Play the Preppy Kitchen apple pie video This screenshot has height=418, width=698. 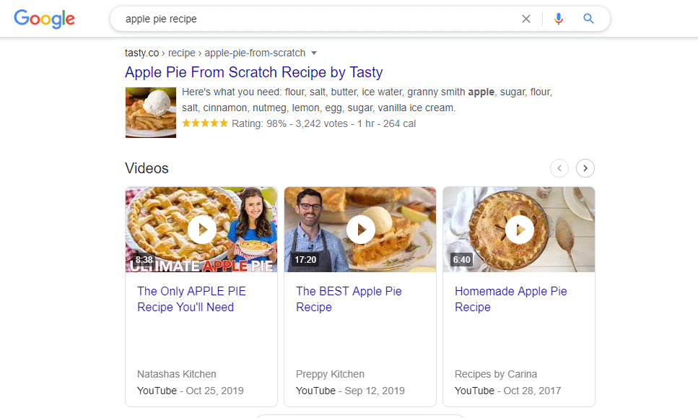click(x=360, y=230)
